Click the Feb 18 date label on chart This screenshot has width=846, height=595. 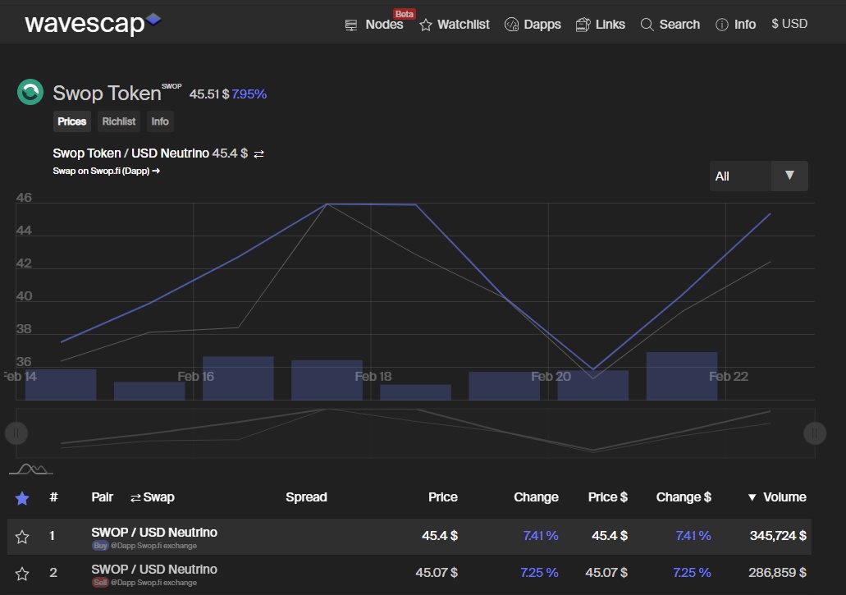click(373, 377)
